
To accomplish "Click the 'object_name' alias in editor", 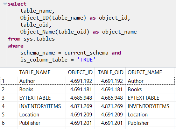I will (x=119, y=32).
